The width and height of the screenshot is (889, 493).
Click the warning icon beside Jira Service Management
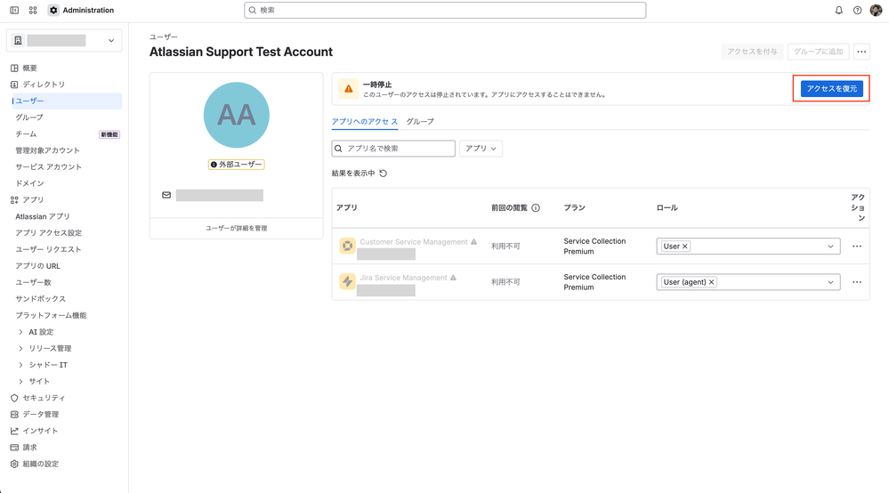point(453,278)
